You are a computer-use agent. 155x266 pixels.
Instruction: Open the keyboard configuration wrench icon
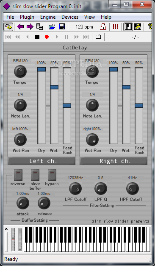(138, 27)
